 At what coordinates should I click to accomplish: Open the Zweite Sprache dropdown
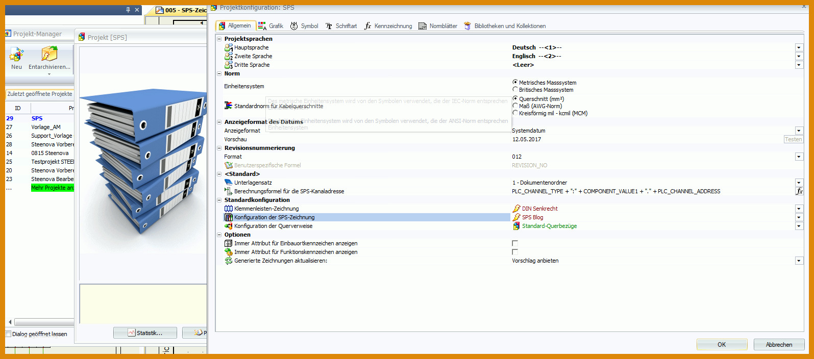pos(799,56)
